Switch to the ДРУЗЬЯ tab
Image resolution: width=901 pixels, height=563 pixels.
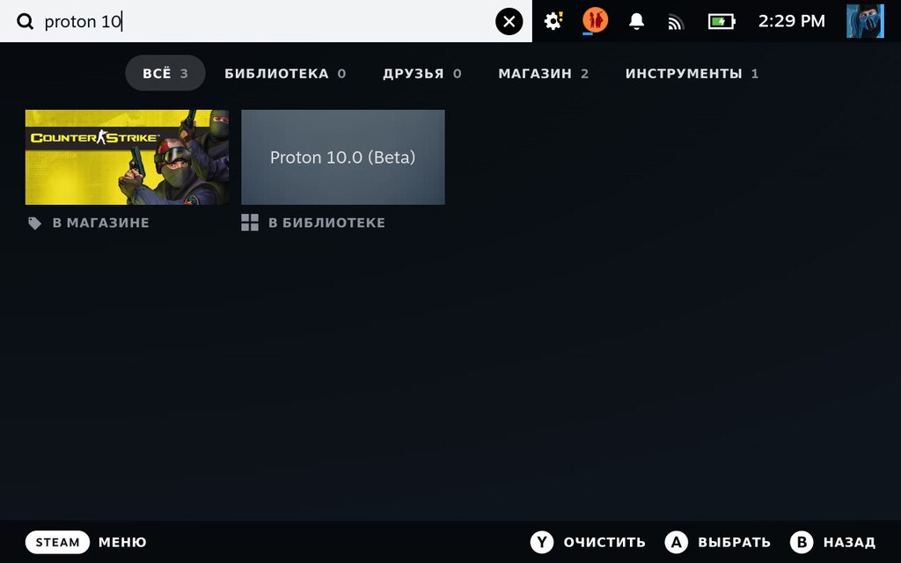(x=422, y=74)
